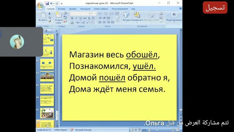Cut selection with the scissors icon
Image resolution: width=234 pixels, height=132 pixels.
(x=50, y=14)
